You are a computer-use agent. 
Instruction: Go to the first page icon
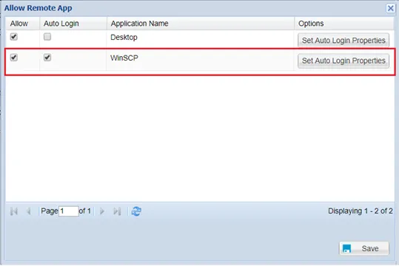(14, 211)
